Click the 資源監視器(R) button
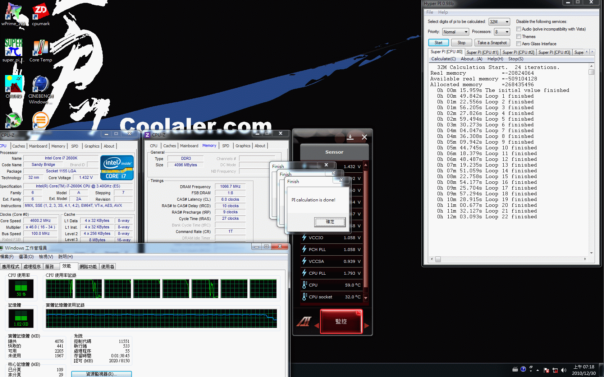The image size is (604, 377). click(x=101, y=374)
